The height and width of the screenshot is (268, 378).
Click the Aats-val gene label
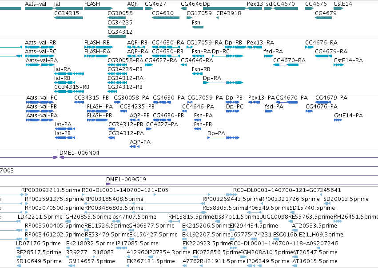(x=36, y=4)
